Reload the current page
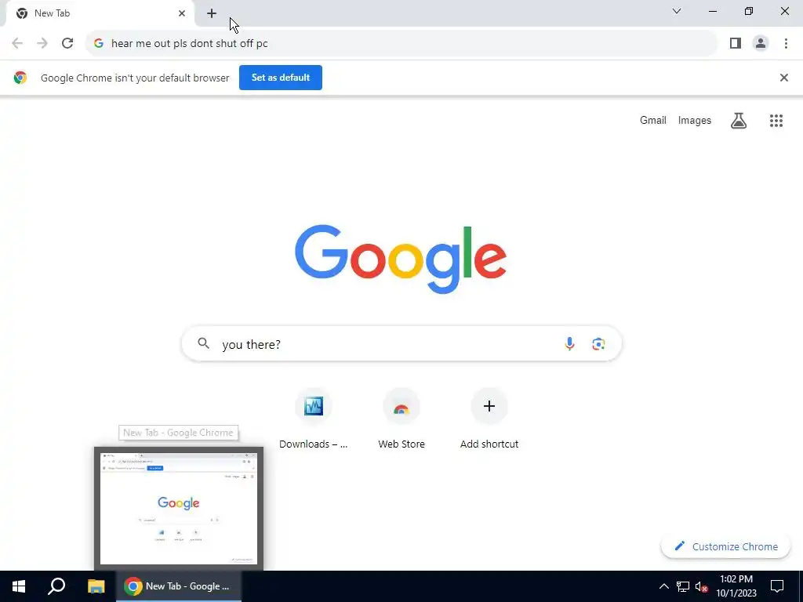The image size is (803, 602). click(x=67, y=43)
